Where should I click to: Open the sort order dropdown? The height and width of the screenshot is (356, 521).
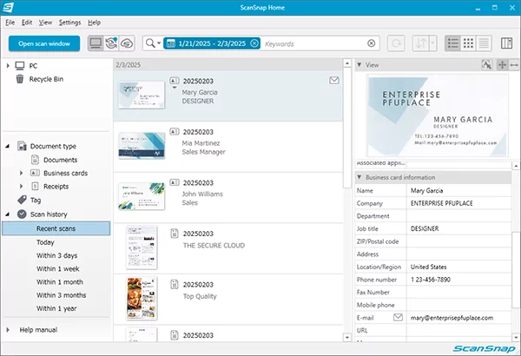click(425, 43)
